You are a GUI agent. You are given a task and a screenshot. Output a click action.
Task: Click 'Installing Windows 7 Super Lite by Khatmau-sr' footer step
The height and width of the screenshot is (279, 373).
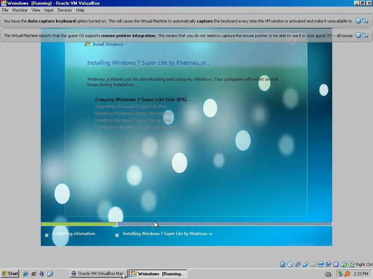(168, 234)
